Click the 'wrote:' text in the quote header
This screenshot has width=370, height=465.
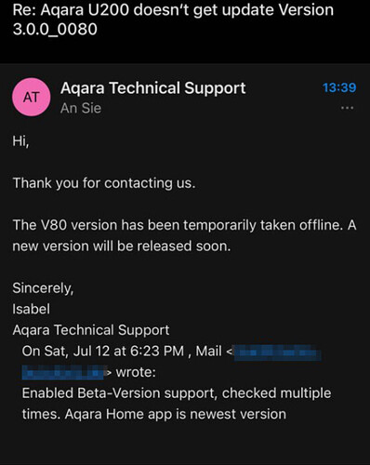click(x=136, y=372)
